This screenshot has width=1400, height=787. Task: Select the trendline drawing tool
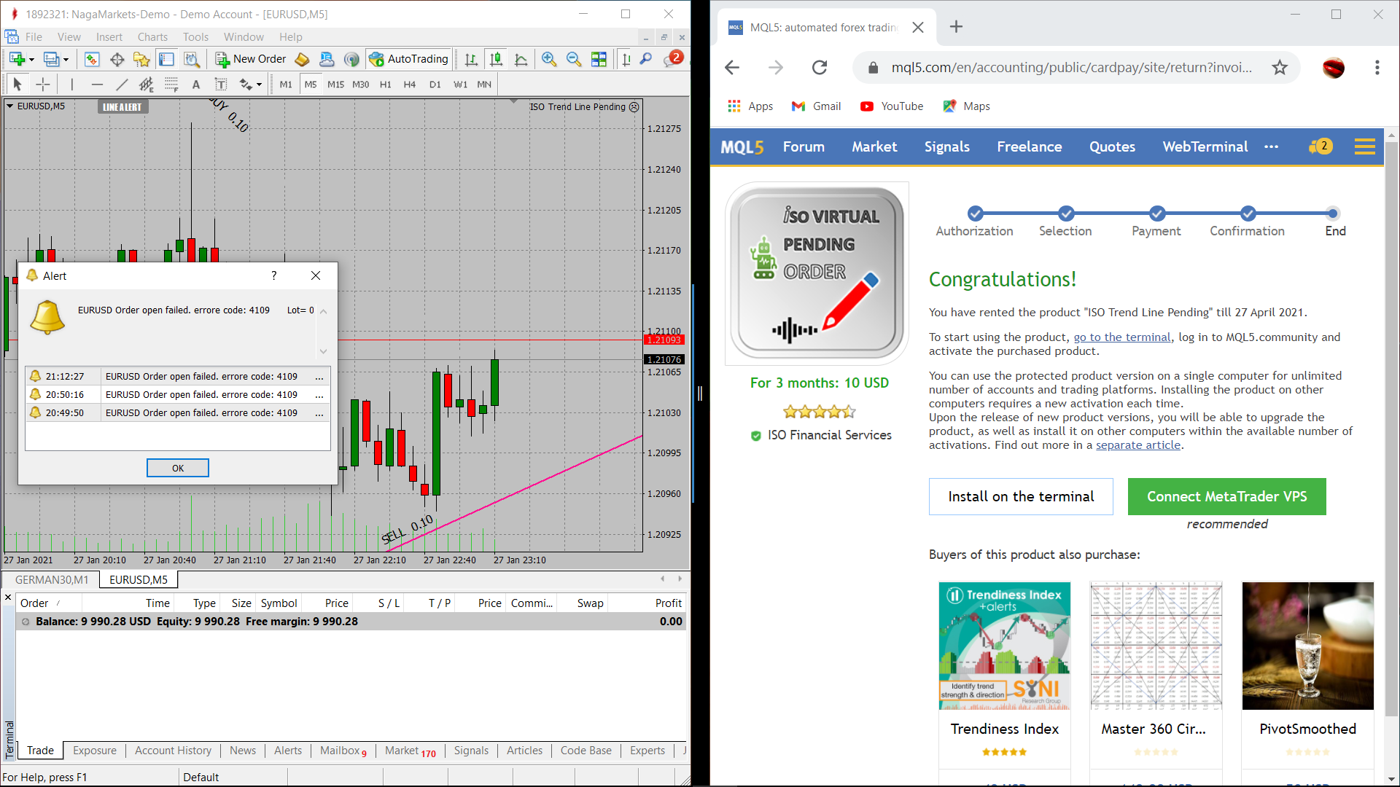tap(122, 85)
